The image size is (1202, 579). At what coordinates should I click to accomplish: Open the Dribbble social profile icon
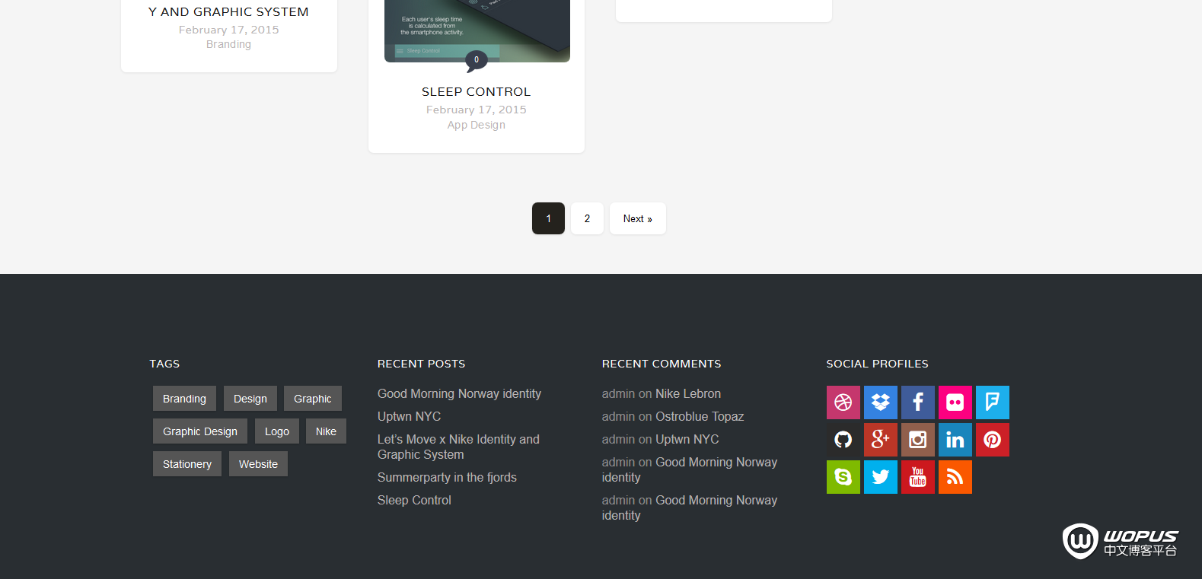click(x=843, y=402)
